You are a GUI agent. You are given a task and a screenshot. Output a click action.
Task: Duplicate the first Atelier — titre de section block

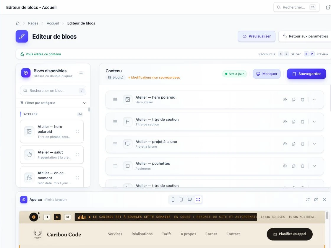click(294, 122)
